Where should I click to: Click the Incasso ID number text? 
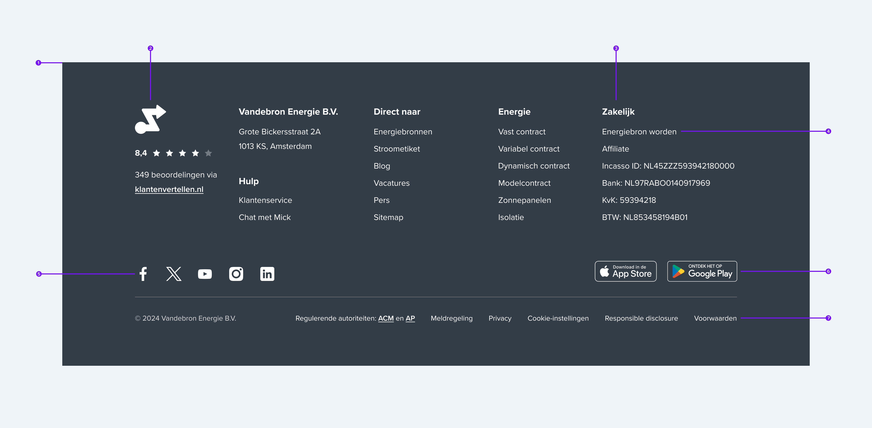[668, 166]
